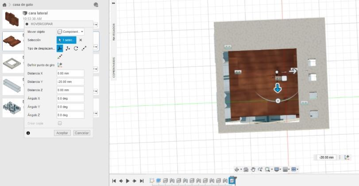Click the square planar move handle
The height and width of the screenshot is (186, 359).
284,78
